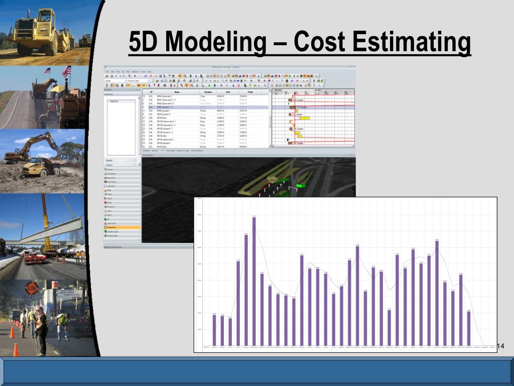The height and width of the screenshot is (386, 514).
Task: Open External Data in the Navigator panel
Action: pos(122,236)
